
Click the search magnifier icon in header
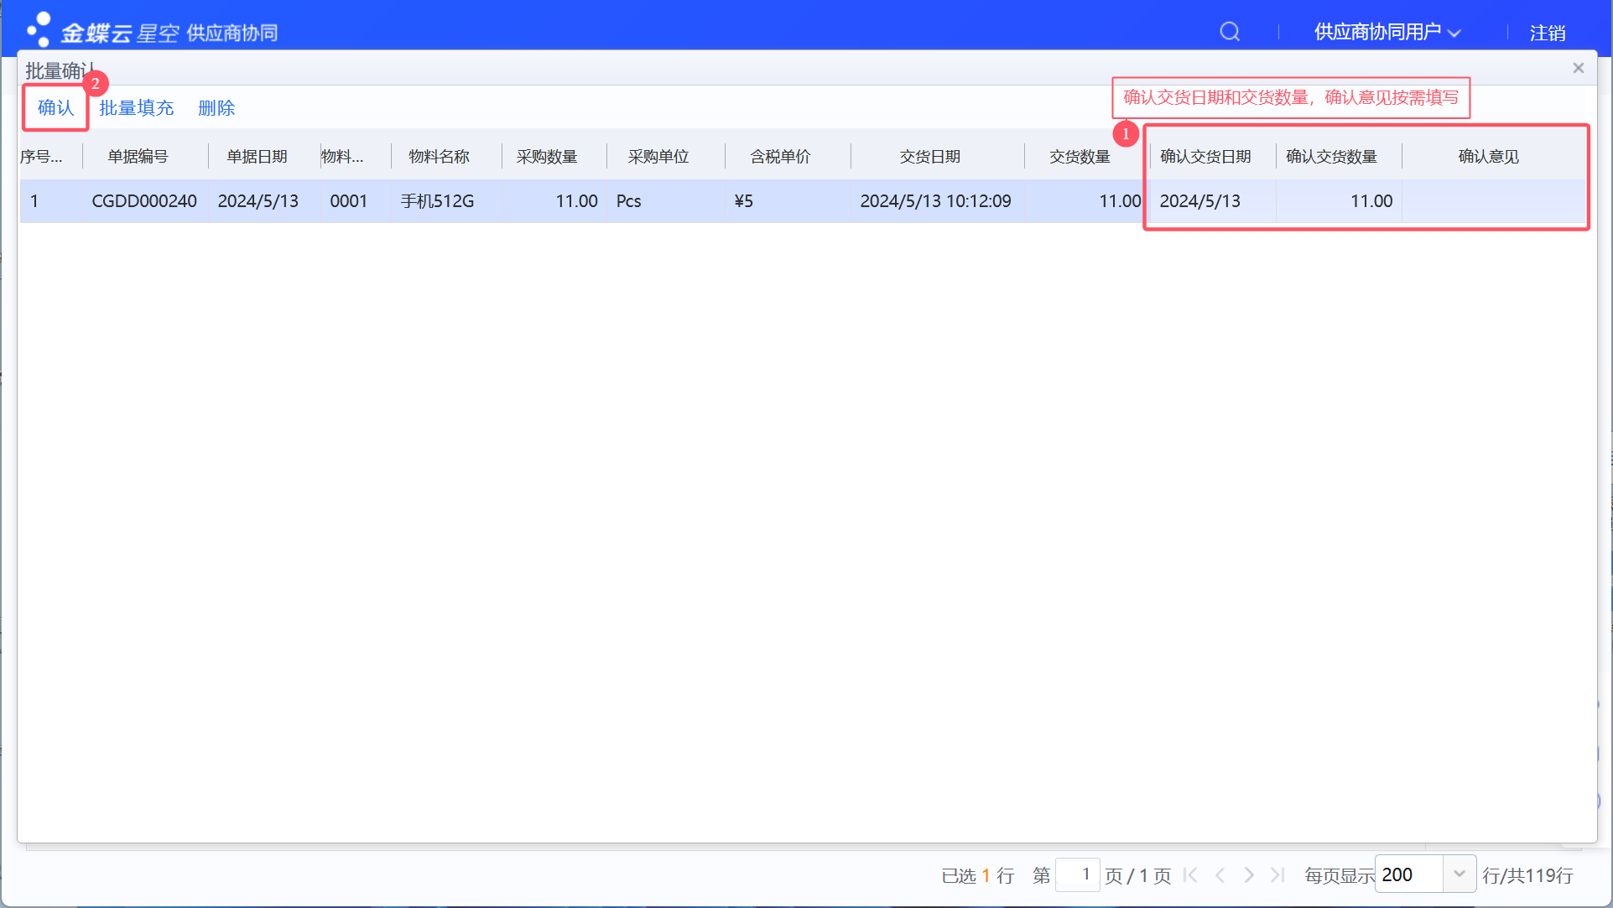tap(1230, 32)
